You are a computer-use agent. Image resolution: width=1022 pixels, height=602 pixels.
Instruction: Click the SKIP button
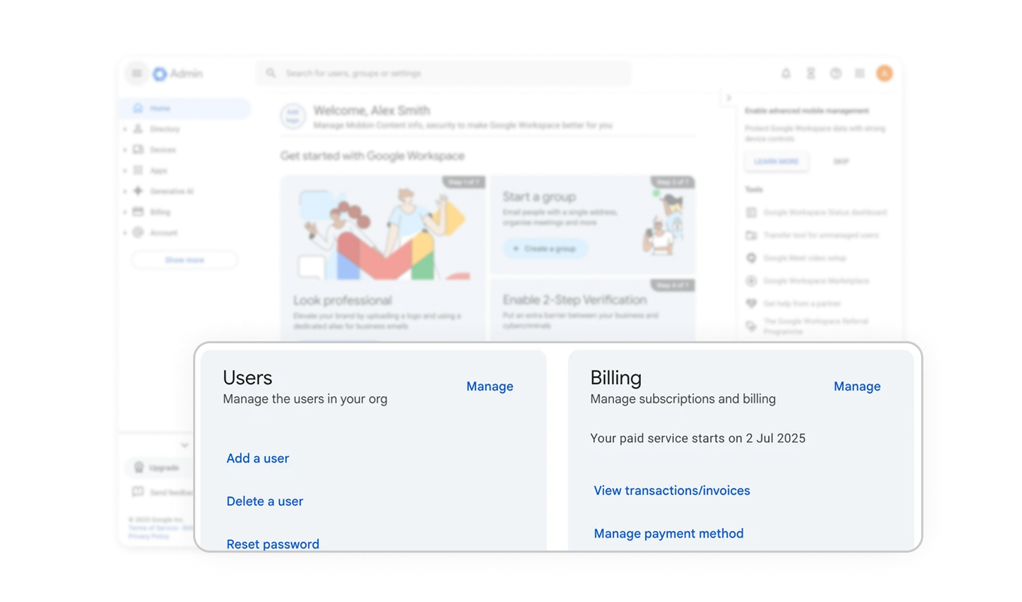pos(841,161)
